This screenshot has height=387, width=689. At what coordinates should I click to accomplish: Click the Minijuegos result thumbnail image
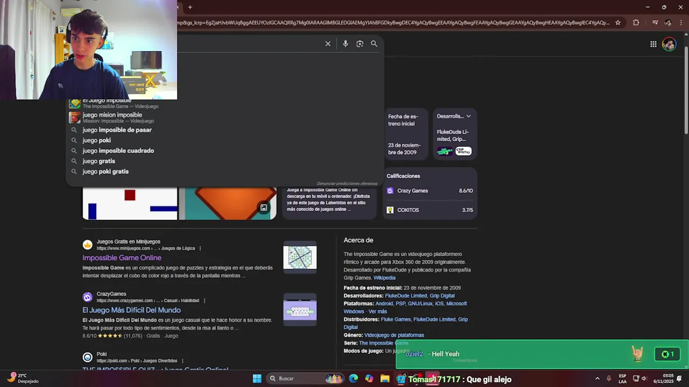(300, 257)
